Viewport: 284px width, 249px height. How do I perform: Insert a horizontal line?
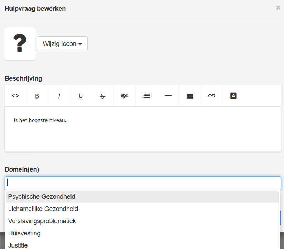pos(168,96)
